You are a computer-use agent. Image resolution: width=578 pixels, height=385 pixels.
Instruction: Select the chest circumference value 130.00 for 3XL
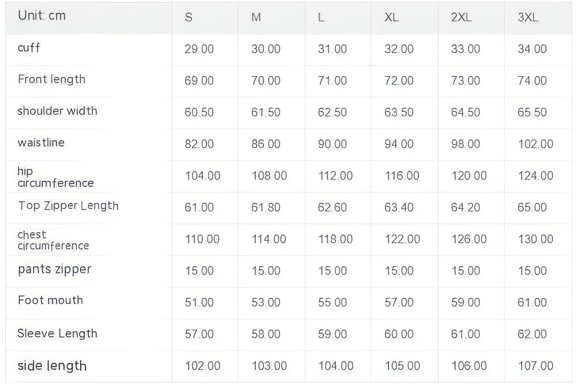[535, 239]
